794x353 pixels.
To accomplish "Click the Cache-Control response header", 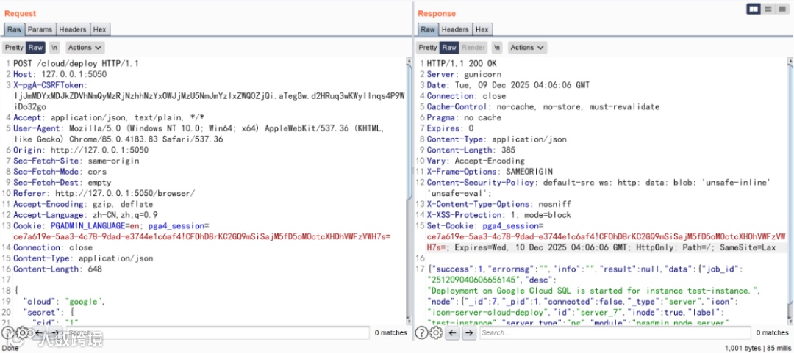I will pyautogui.click(x=543, y=106).
